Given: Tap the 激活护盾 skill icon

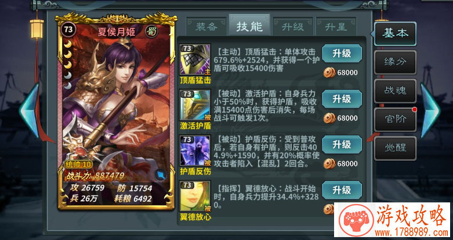Looking at the screenshot, I should pyautogui.click(x=195, y=105).
